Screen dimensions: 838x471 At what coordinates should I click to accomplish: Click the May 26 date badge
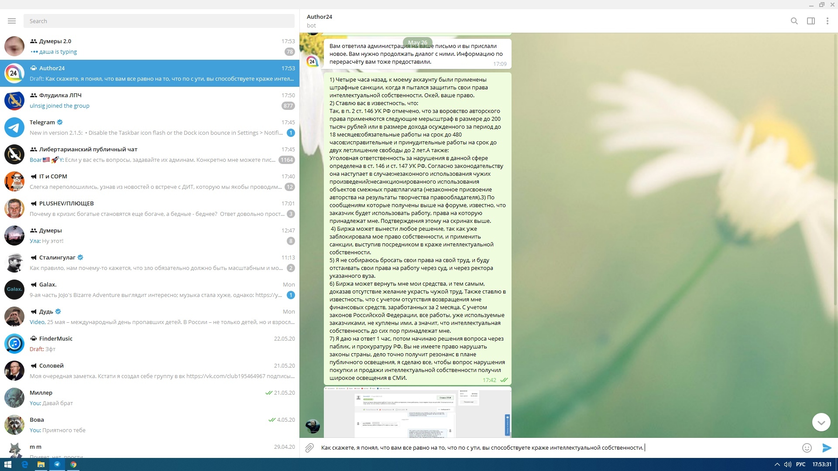click(x=418, y=42)
